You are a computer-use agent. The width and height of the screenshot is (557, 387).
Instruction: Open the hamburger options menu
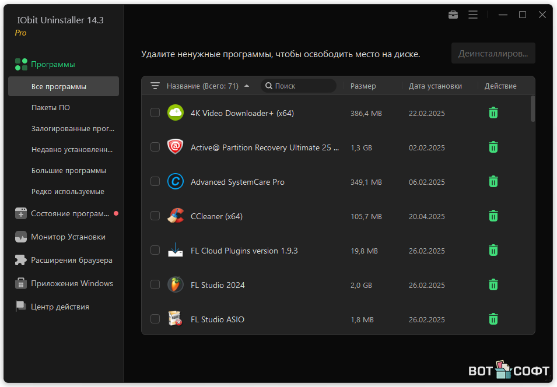(473, 15)
